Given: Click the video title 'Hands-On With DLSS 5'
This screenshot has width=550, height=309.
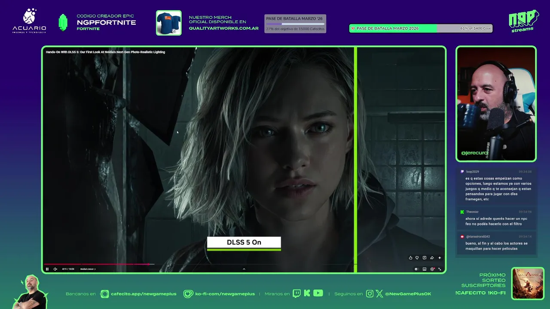Looking at the screenshot, I should [x=105, y=52].
